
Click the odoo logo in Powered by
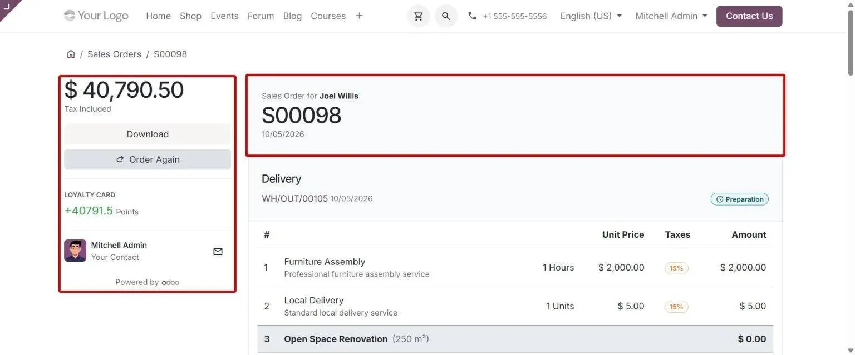click(170, 282)
